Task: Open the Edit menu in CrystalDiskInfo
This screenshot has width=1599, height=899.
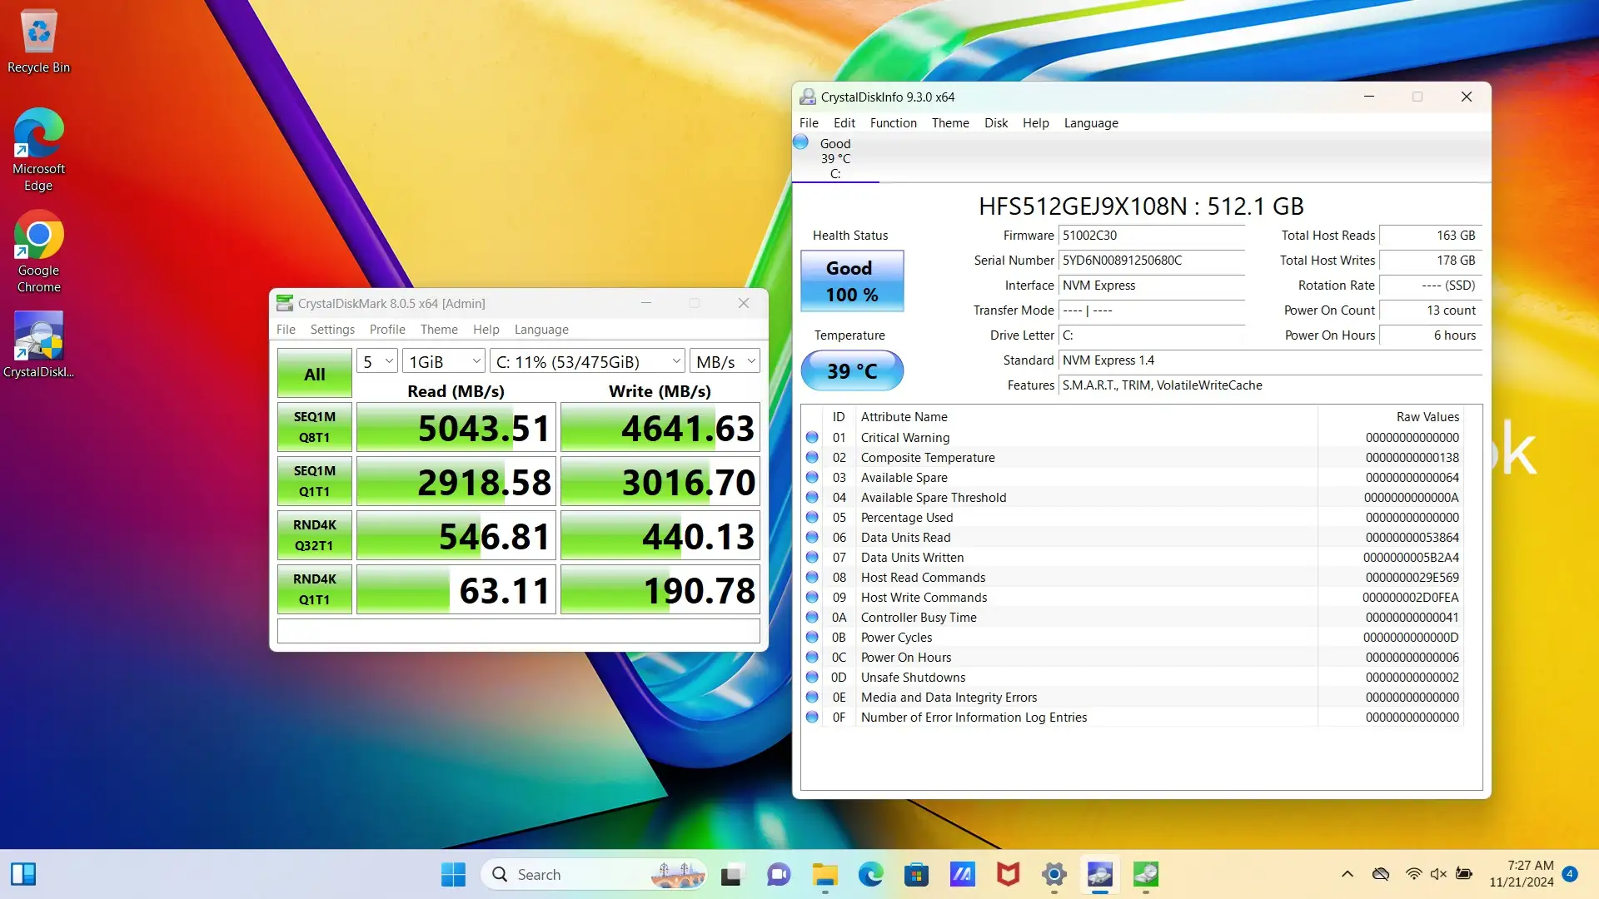Action: pyautogui.click(x=844, y=122)
